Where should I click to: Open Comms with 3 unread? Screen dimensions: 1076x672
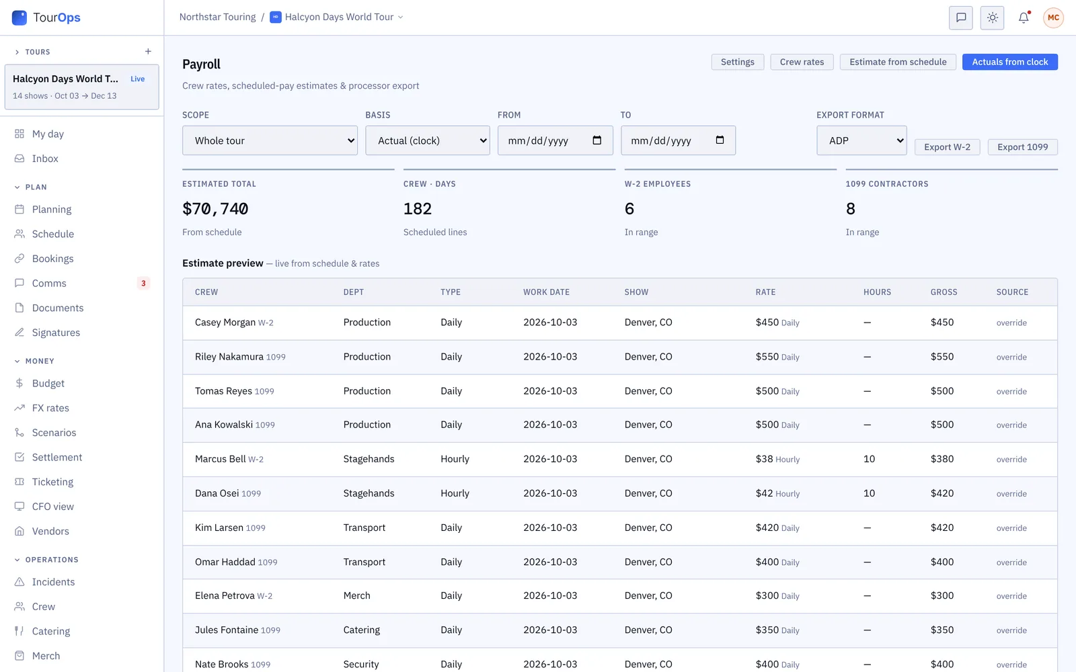point(82,284)
